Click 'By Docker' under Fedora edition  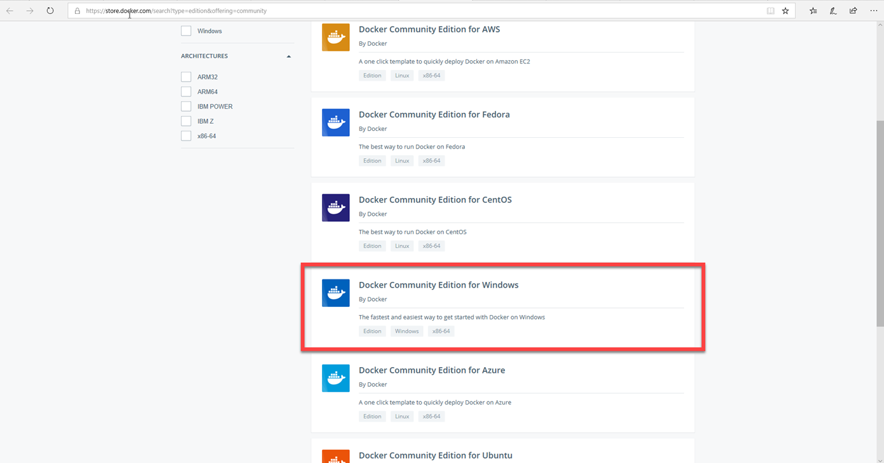373,129
